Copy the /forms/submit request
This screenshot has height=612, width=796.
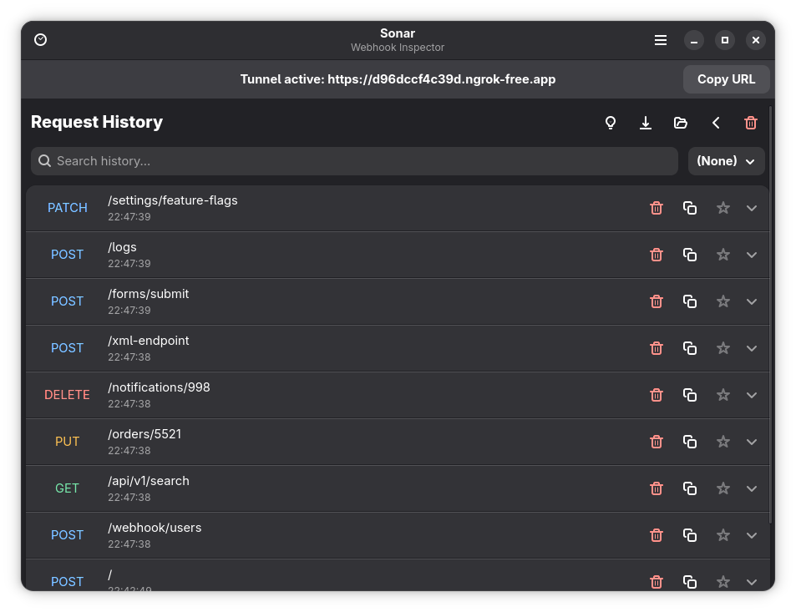[689, 301]
